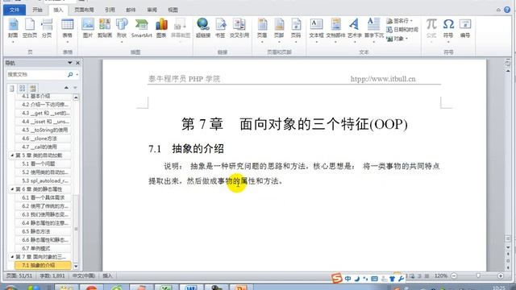This screenshot has height=290, width=516.
Task: Open the File (文件) tab
Action: pyautogui.click(x=15, y=10)
